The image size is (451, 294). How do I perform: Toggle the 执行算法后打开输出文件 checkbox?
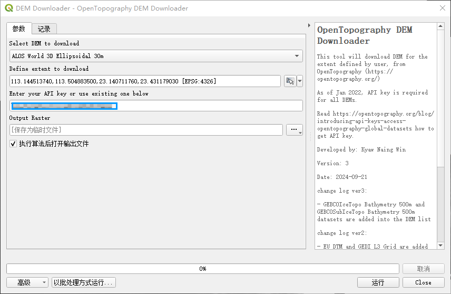pyautogui.click(x=13, y=144)
